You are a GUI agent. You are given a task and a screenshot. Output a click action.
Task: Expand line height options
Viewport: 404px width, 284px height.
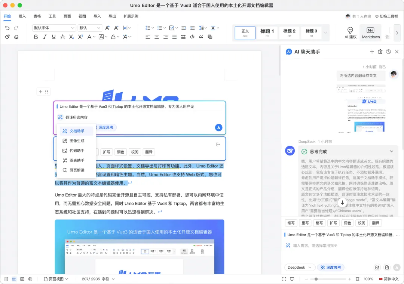206,28
